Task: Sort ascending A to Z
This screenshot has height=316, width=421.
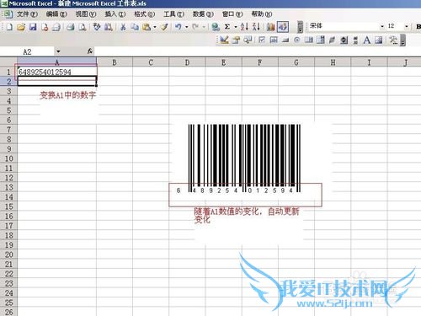Action: tap(244, 27)
